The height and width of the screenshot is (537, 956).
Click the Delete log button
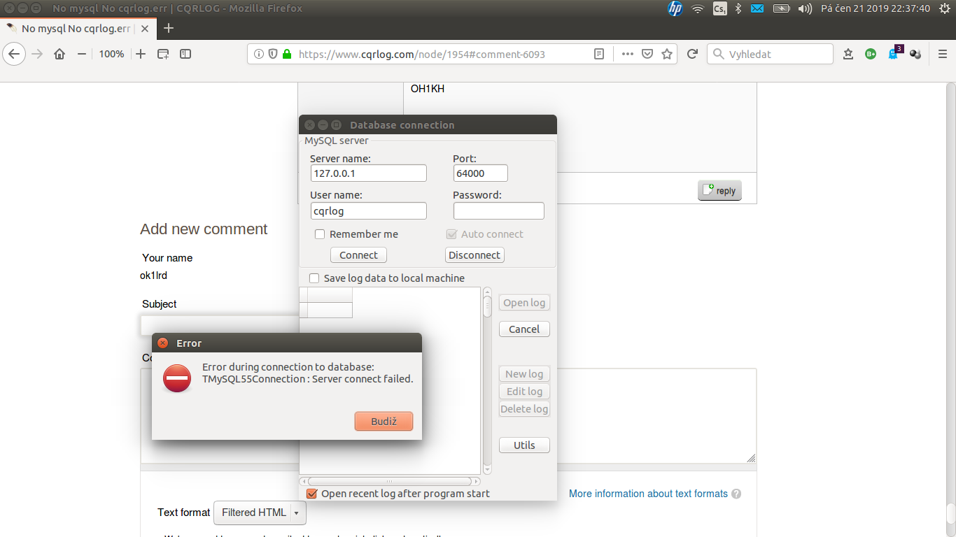pos(524,409)
